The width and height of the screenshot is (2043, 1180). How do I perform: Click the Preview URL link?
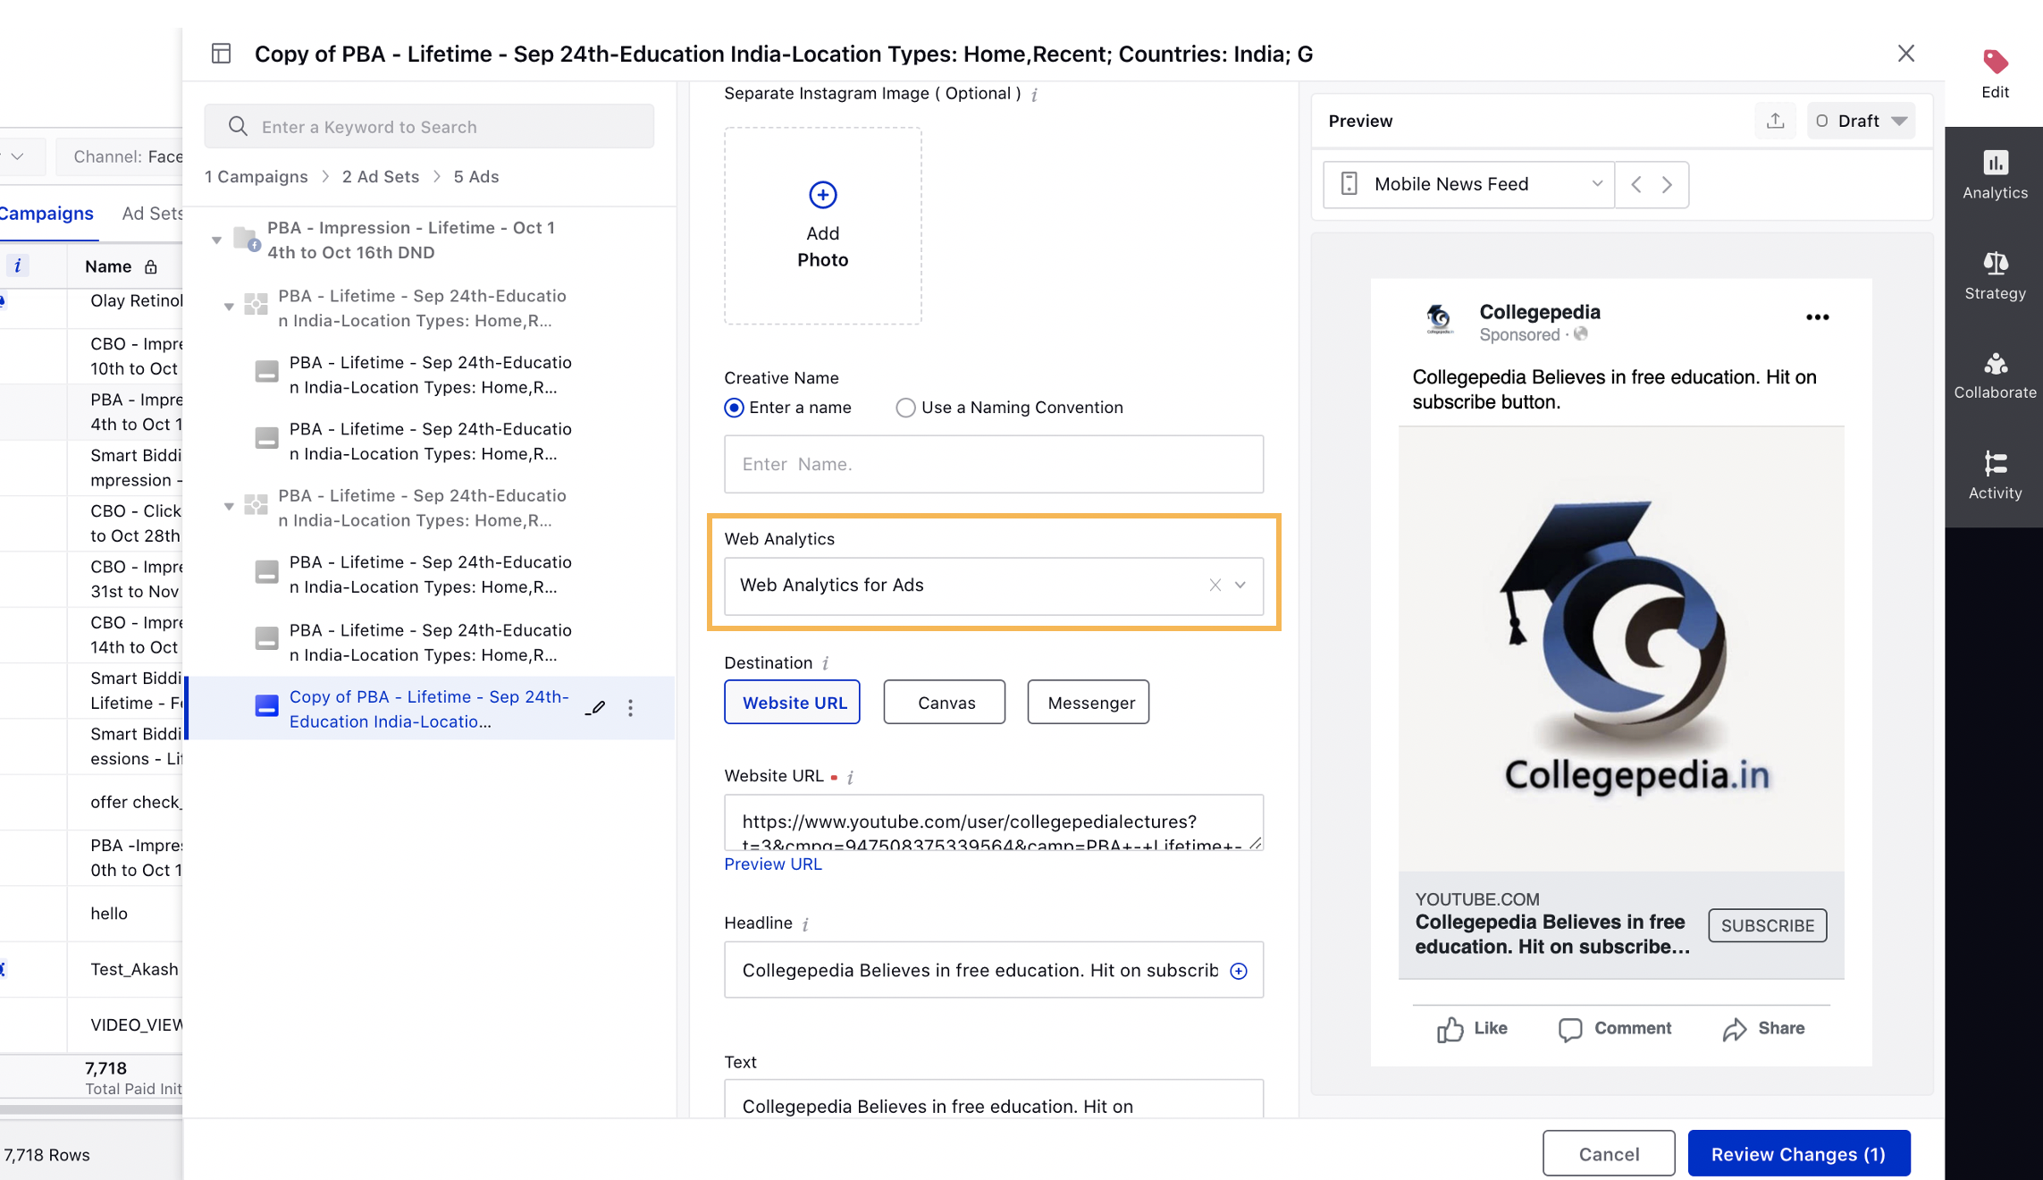pyautogui.click(x=773, y=864)
